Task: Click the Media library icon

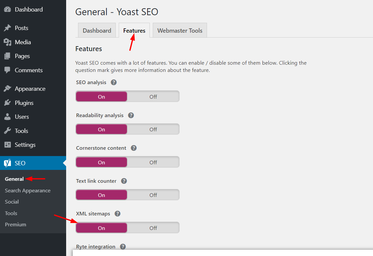Action: click(7, 42)
